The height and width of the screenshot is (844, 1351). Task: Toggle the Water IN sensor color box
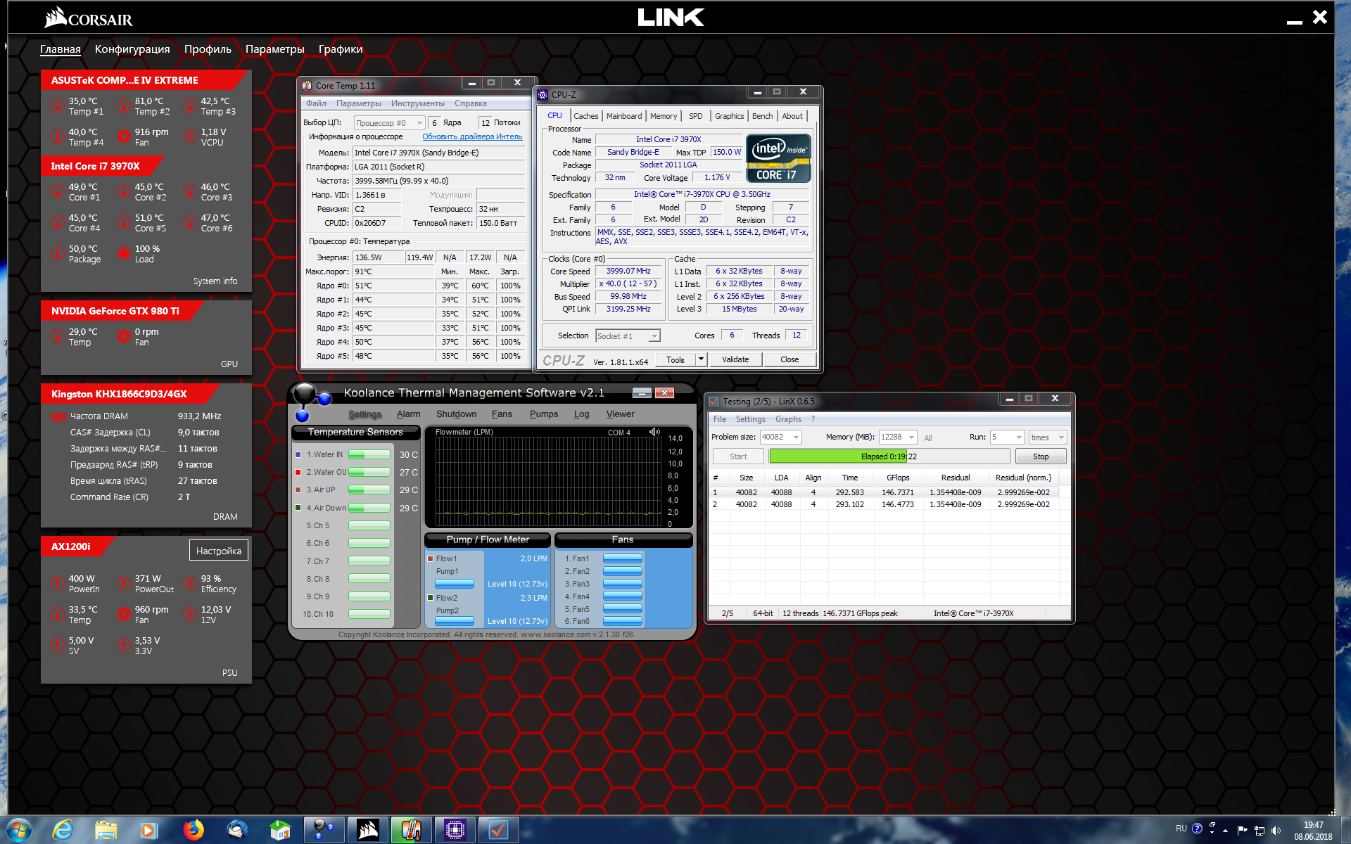tap(298, 454)
